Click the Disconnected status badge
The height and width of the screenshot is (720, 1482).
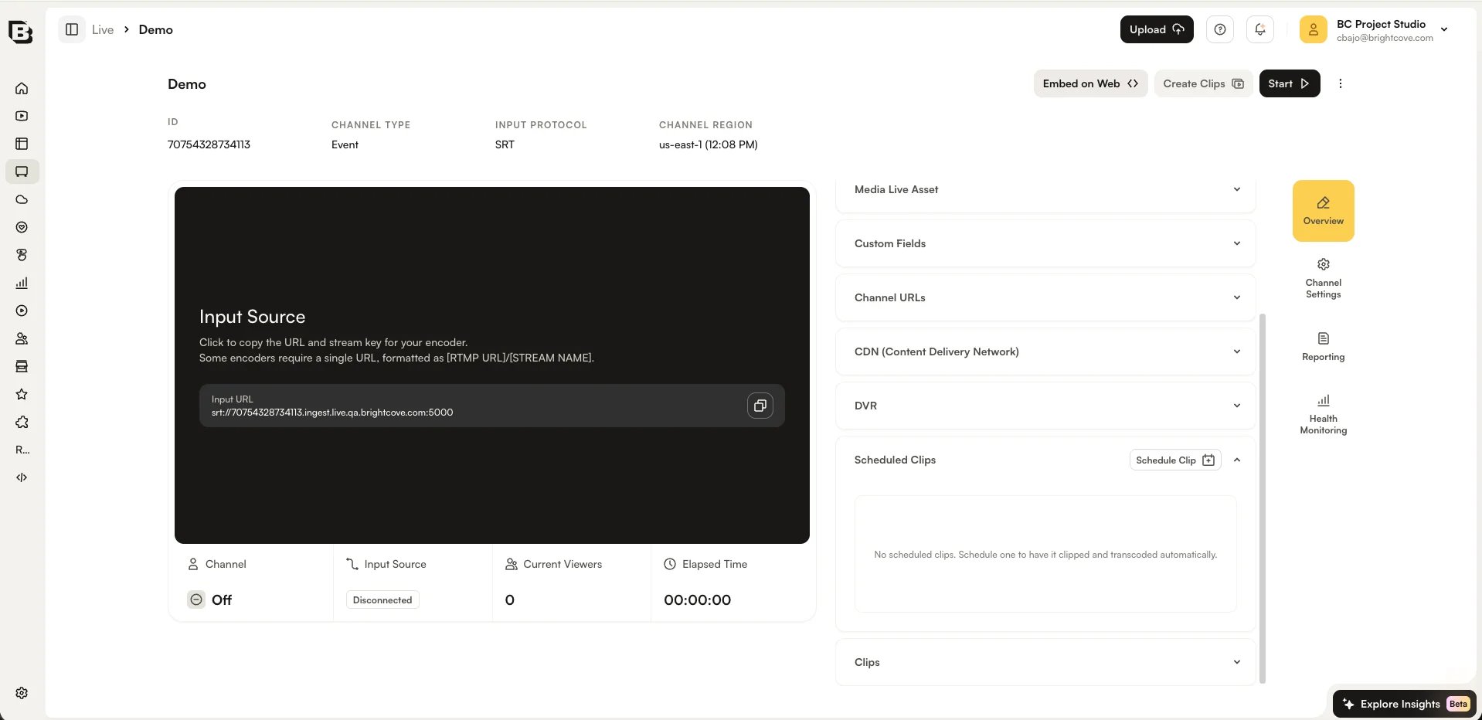(382, 599)
